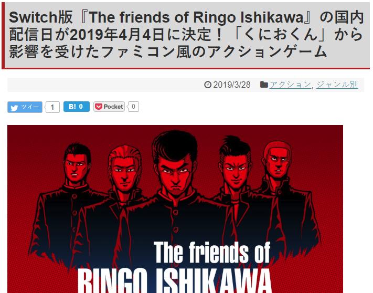This screenshot has width=373, height=293.
Task: Click the 'The friends of' logo text
Action: (x=212, y=252)
